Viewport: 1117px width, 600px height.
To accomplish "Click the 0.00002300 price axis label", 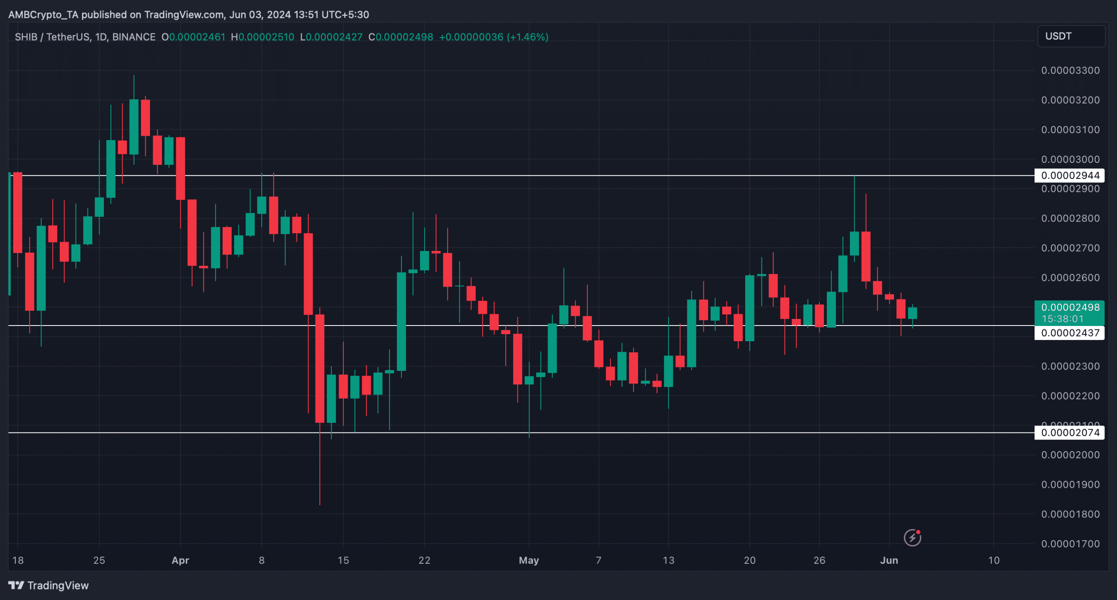I will (x=1070, y=366).
